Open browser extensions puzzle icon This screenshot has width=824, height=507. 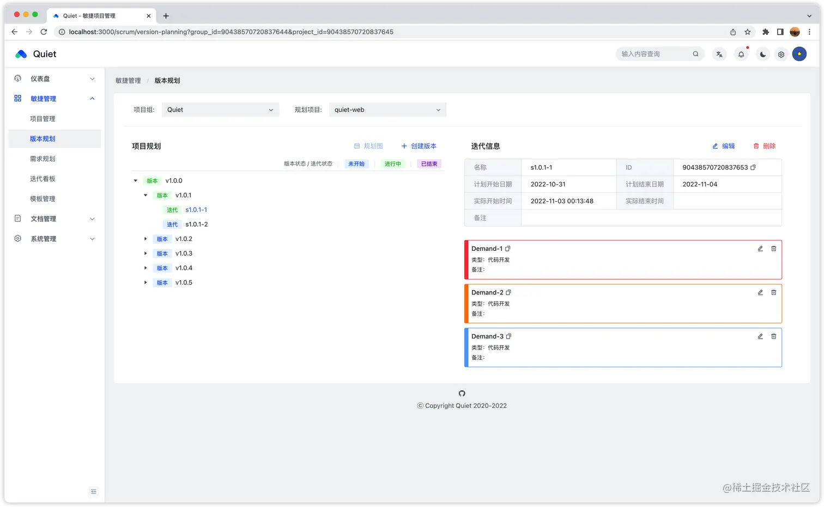tap(766, 32)
